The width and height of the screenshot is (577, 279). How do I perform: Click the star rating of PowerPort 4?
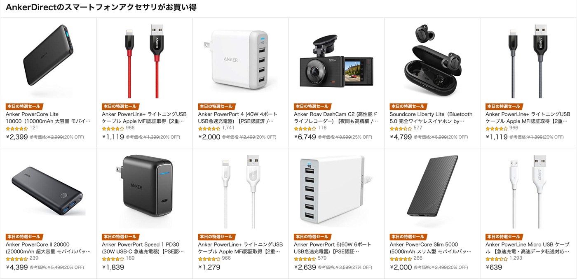(x=209, y=128)
